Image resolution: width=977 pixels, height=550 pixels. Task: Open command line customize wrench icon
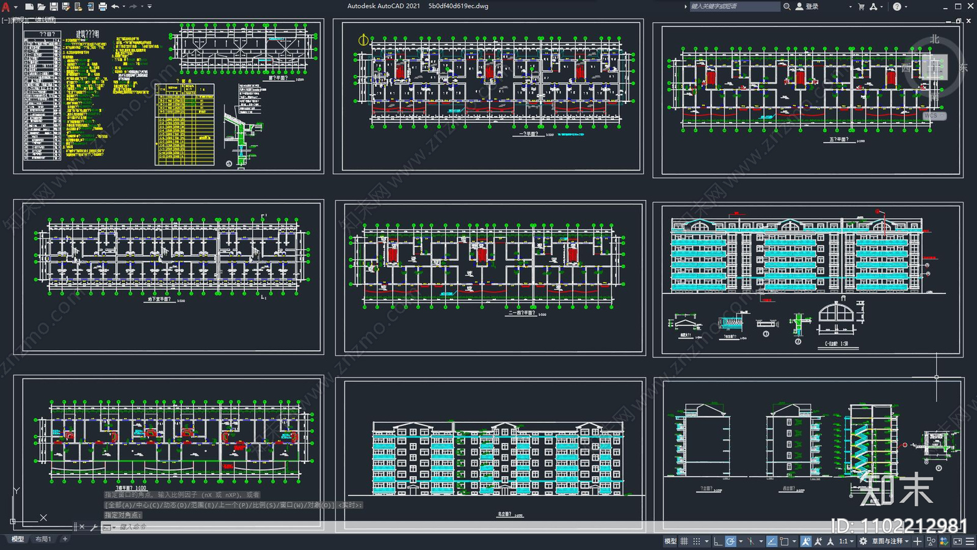(x=93, y=527)
